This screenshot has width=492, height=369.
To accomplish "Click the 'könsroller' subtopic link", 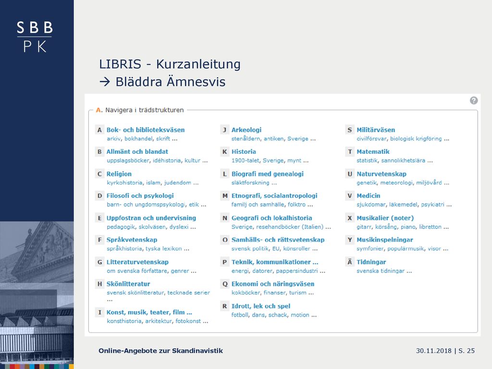I will point(296,248).
